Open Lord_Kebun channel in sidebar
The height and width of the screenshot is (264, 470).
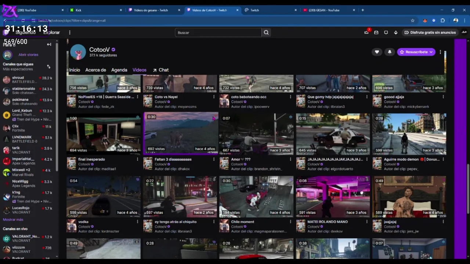coord(28,115)
